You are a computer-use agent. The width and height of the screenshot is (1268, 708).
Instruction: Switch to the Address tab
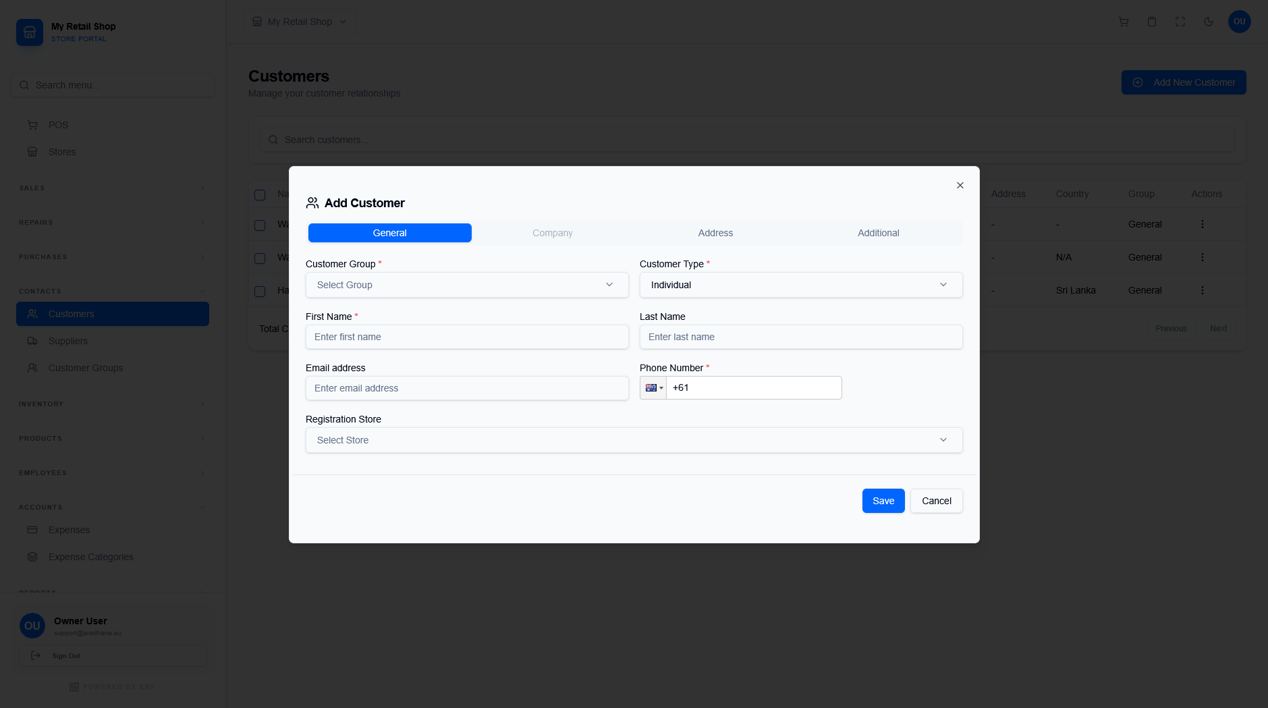click(715, 233)
